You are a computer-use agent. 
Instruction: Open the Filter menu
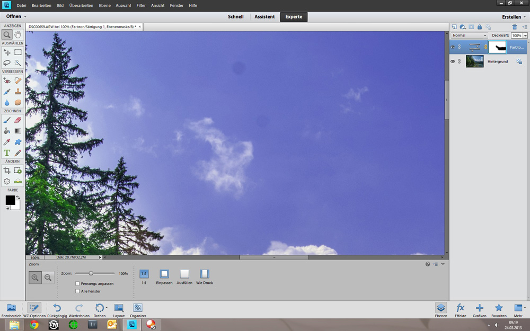coord(141,5)
